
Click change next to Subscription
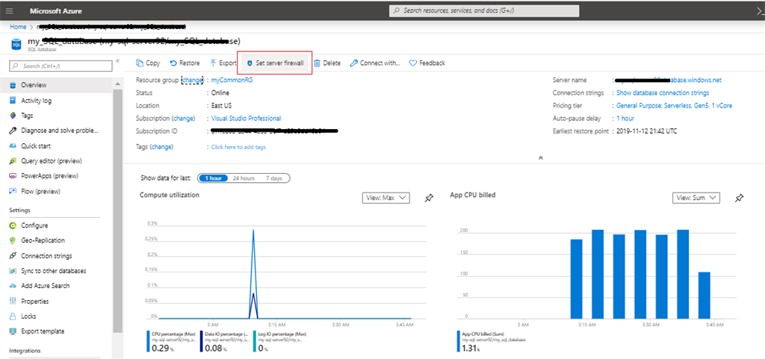(x=183, y=119)
